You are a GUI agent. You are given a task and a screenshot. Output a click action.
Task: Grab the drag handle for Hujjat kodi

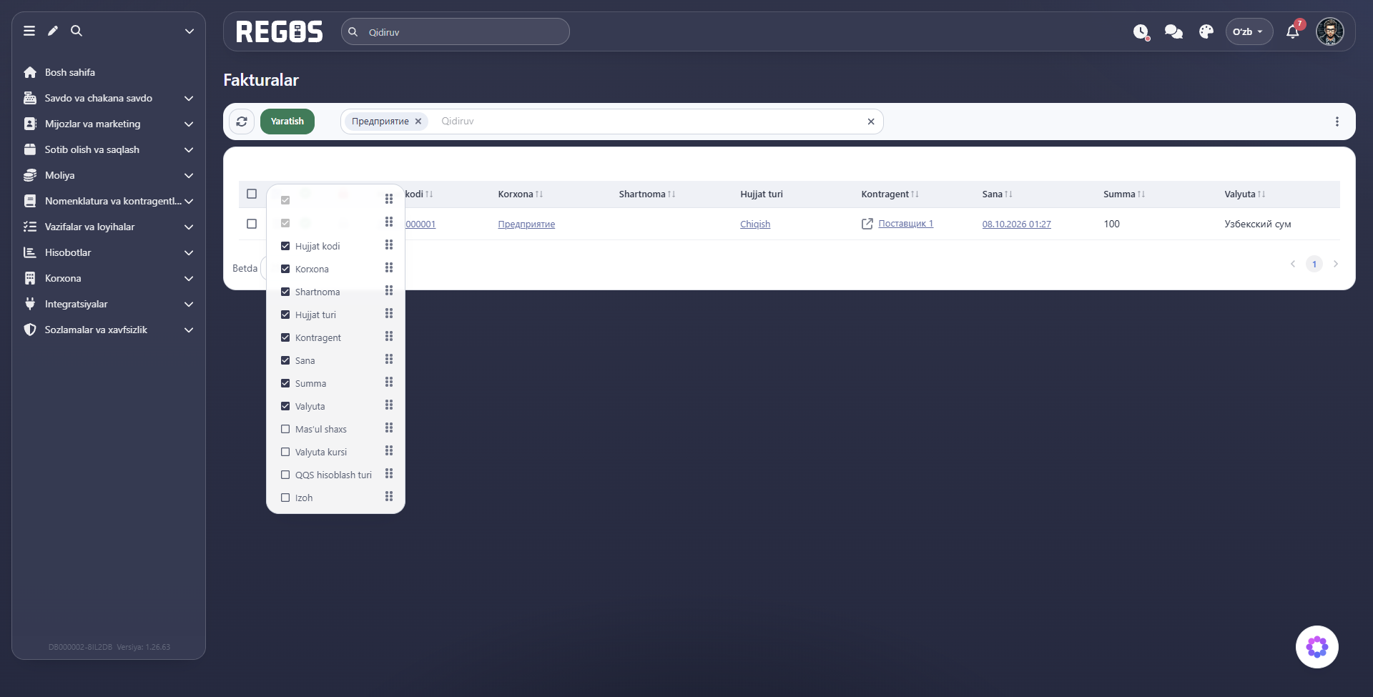[x=389, y=245]
